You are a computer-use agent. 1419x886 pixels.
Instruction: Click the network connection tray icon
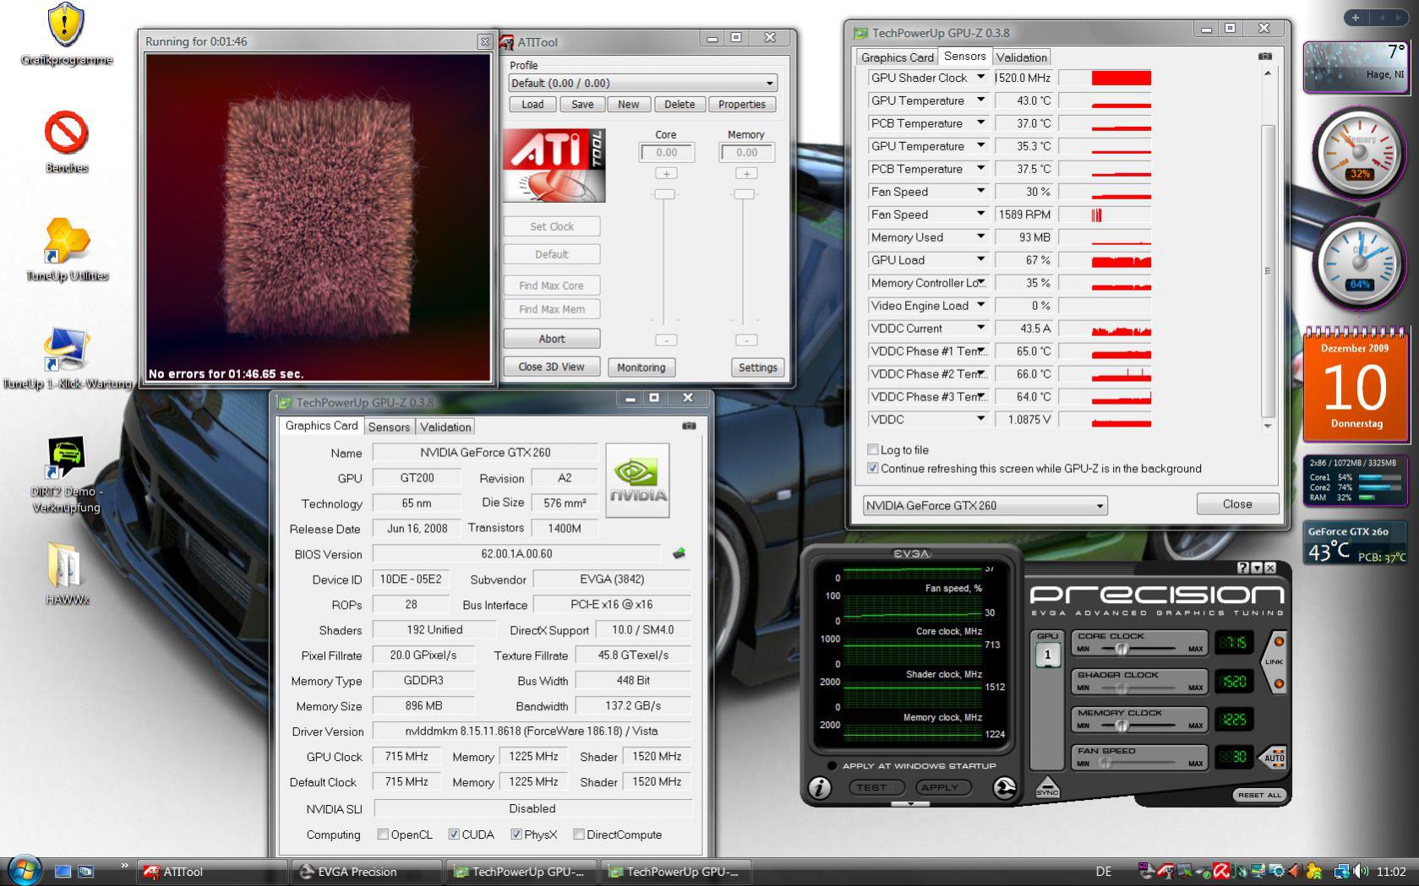[1342, 871]
